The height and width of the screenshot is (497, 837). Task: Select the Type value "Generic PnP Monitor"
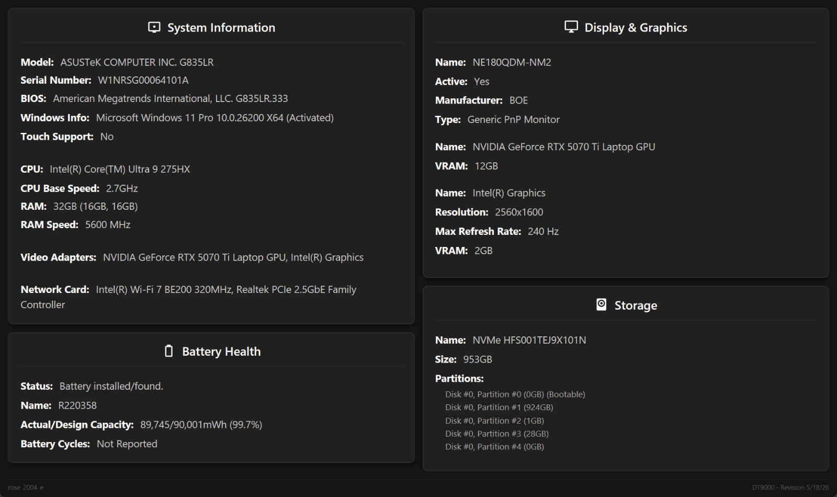(x=513, y=120)
